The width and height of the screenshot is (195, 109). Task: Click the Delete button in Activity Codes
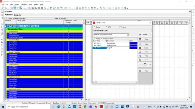coord(145,48)
